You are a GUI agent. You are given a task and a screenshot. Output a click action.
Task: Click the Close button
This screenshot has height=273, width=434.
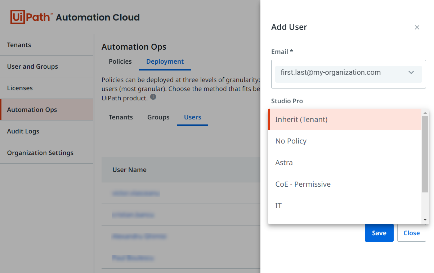[411, 233]
